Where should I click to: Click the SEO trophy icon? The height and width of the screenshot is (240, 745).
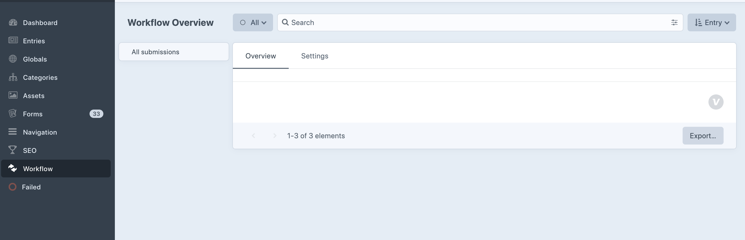(13, 150)
